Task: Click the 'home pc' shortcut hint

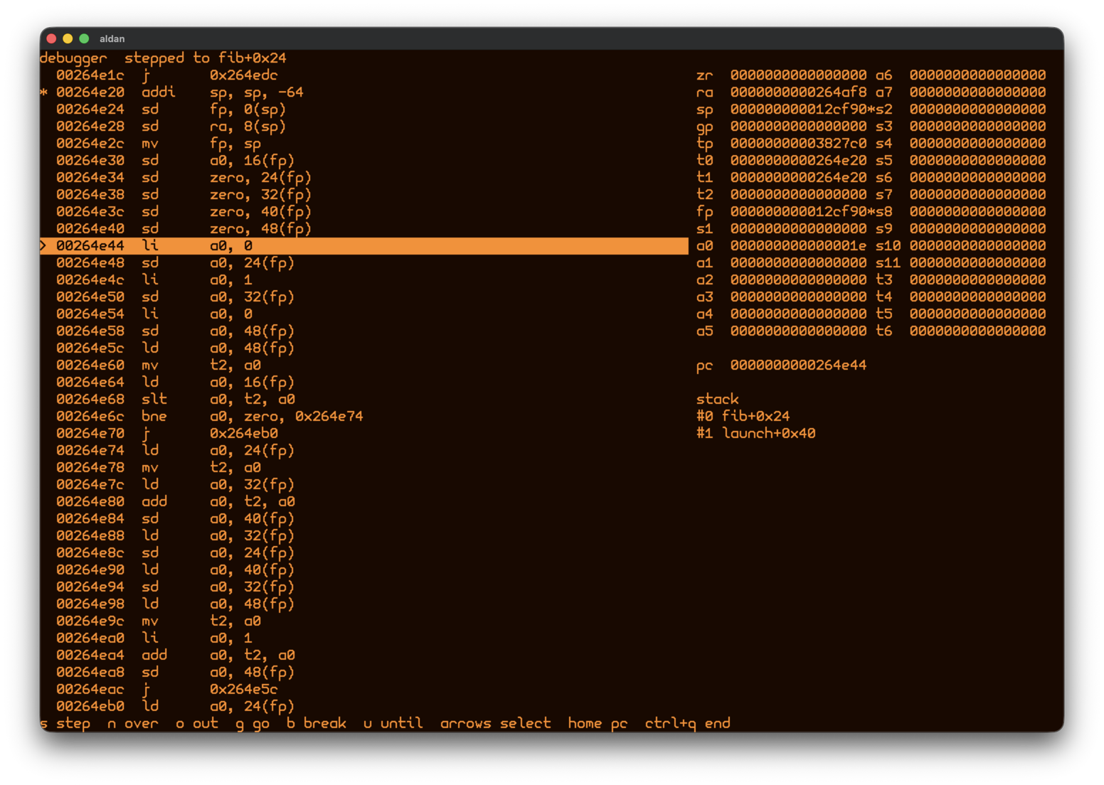Action: tap(598, 723)
